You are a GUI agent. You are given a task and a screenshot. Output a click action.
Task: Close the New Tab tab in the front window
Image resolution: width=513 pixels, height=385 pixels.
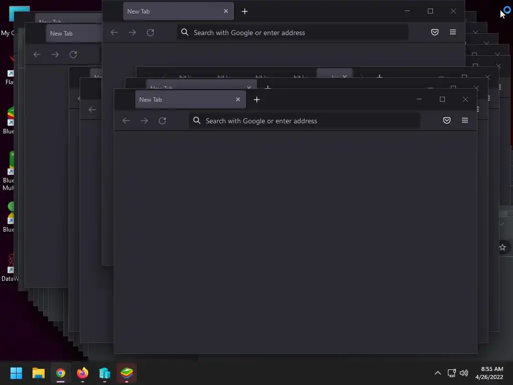tap(238, 99)
